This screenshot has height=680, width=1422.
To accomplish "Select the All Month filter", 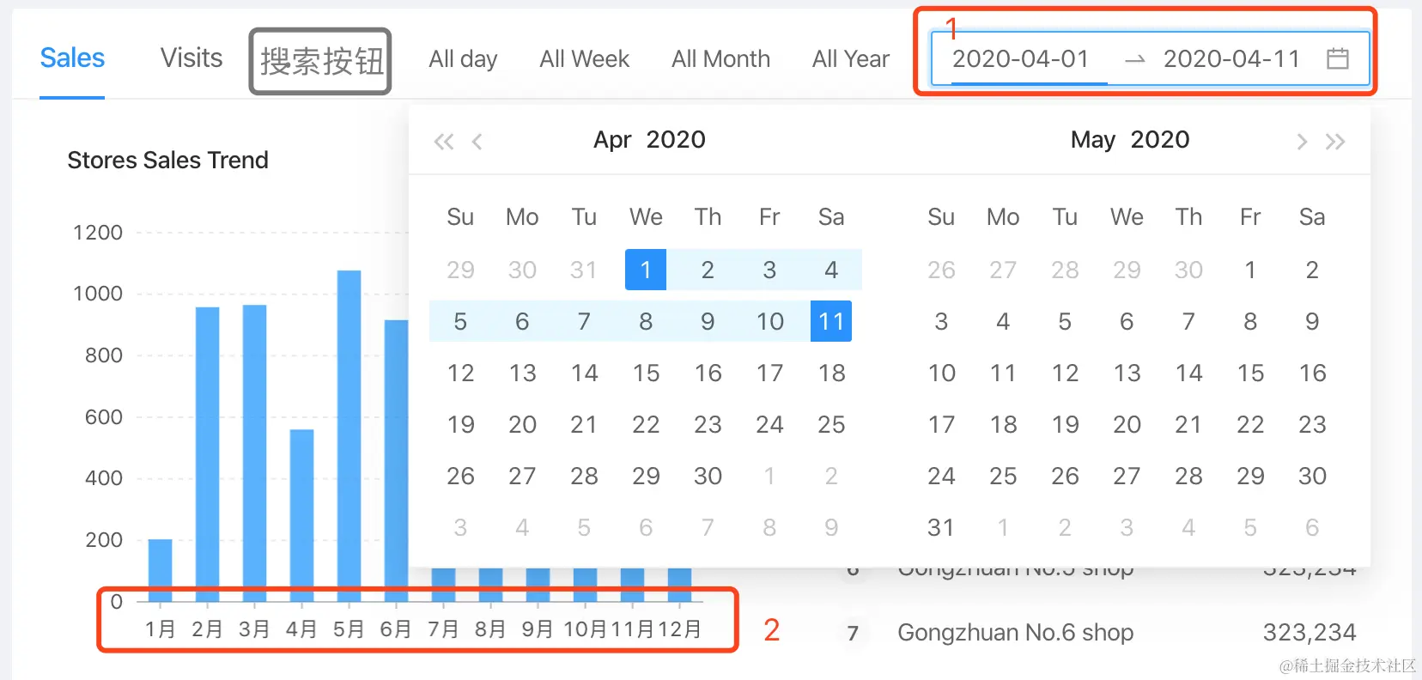I will (721, 59).
